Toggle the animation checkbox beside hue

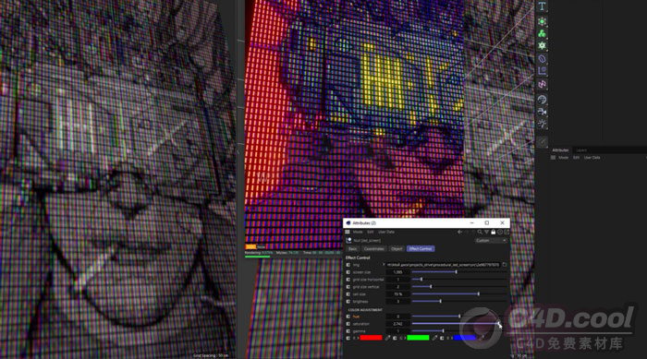tap(348, 317)
